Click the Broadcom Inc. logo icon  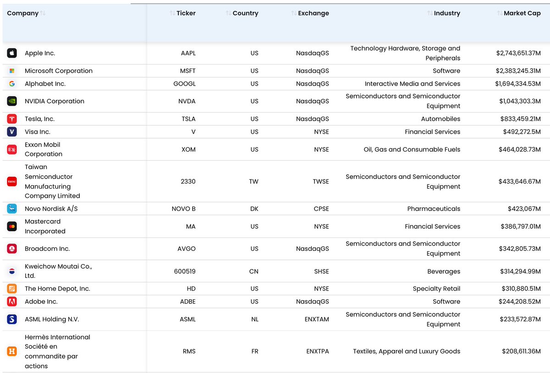(x=12, y=249)
